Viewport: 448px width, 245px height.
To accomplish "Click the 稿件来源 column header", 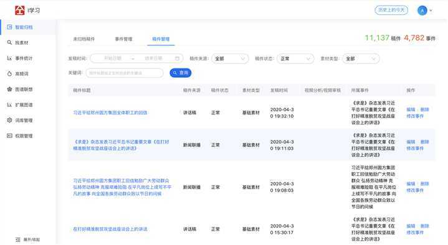I will click(192, 90).
